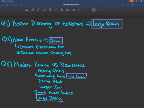Tap the 'Oblong Skulls' handwritten line

point(51,71)
